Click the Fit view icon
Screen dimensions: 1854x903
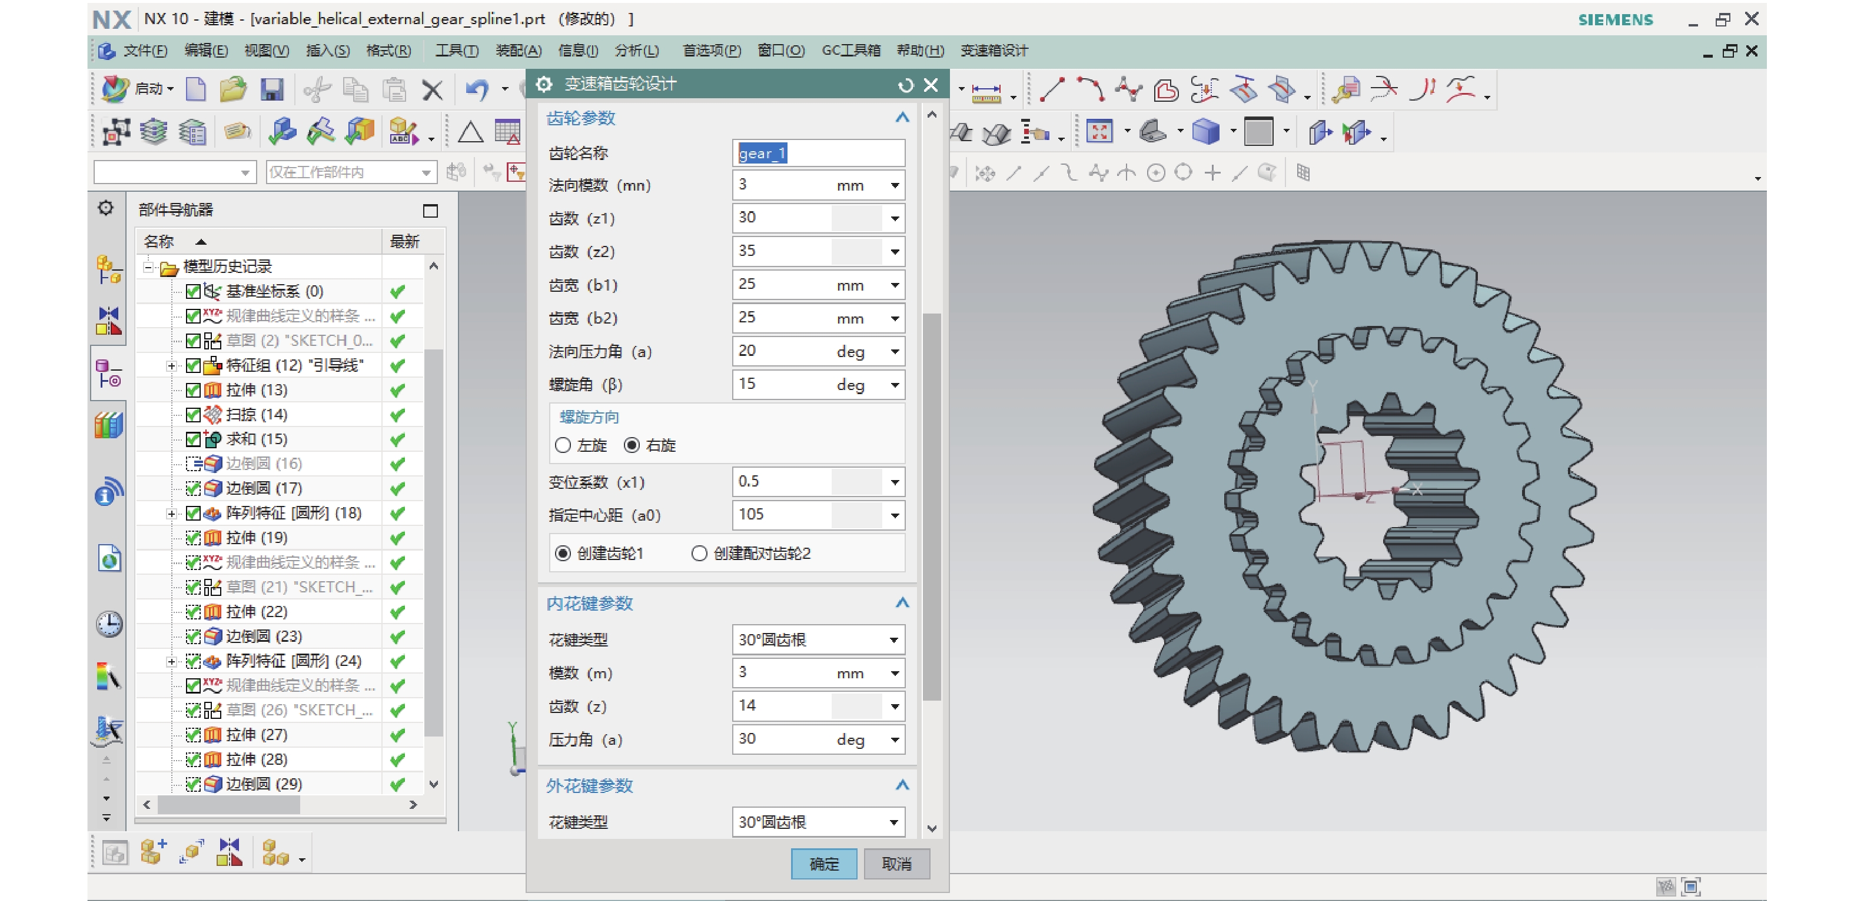[x=1098, y=132]
